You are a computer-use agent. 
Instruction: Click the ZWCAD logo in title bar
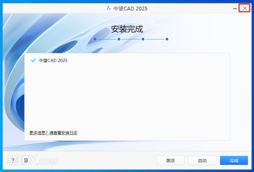[x=109, y=8]
